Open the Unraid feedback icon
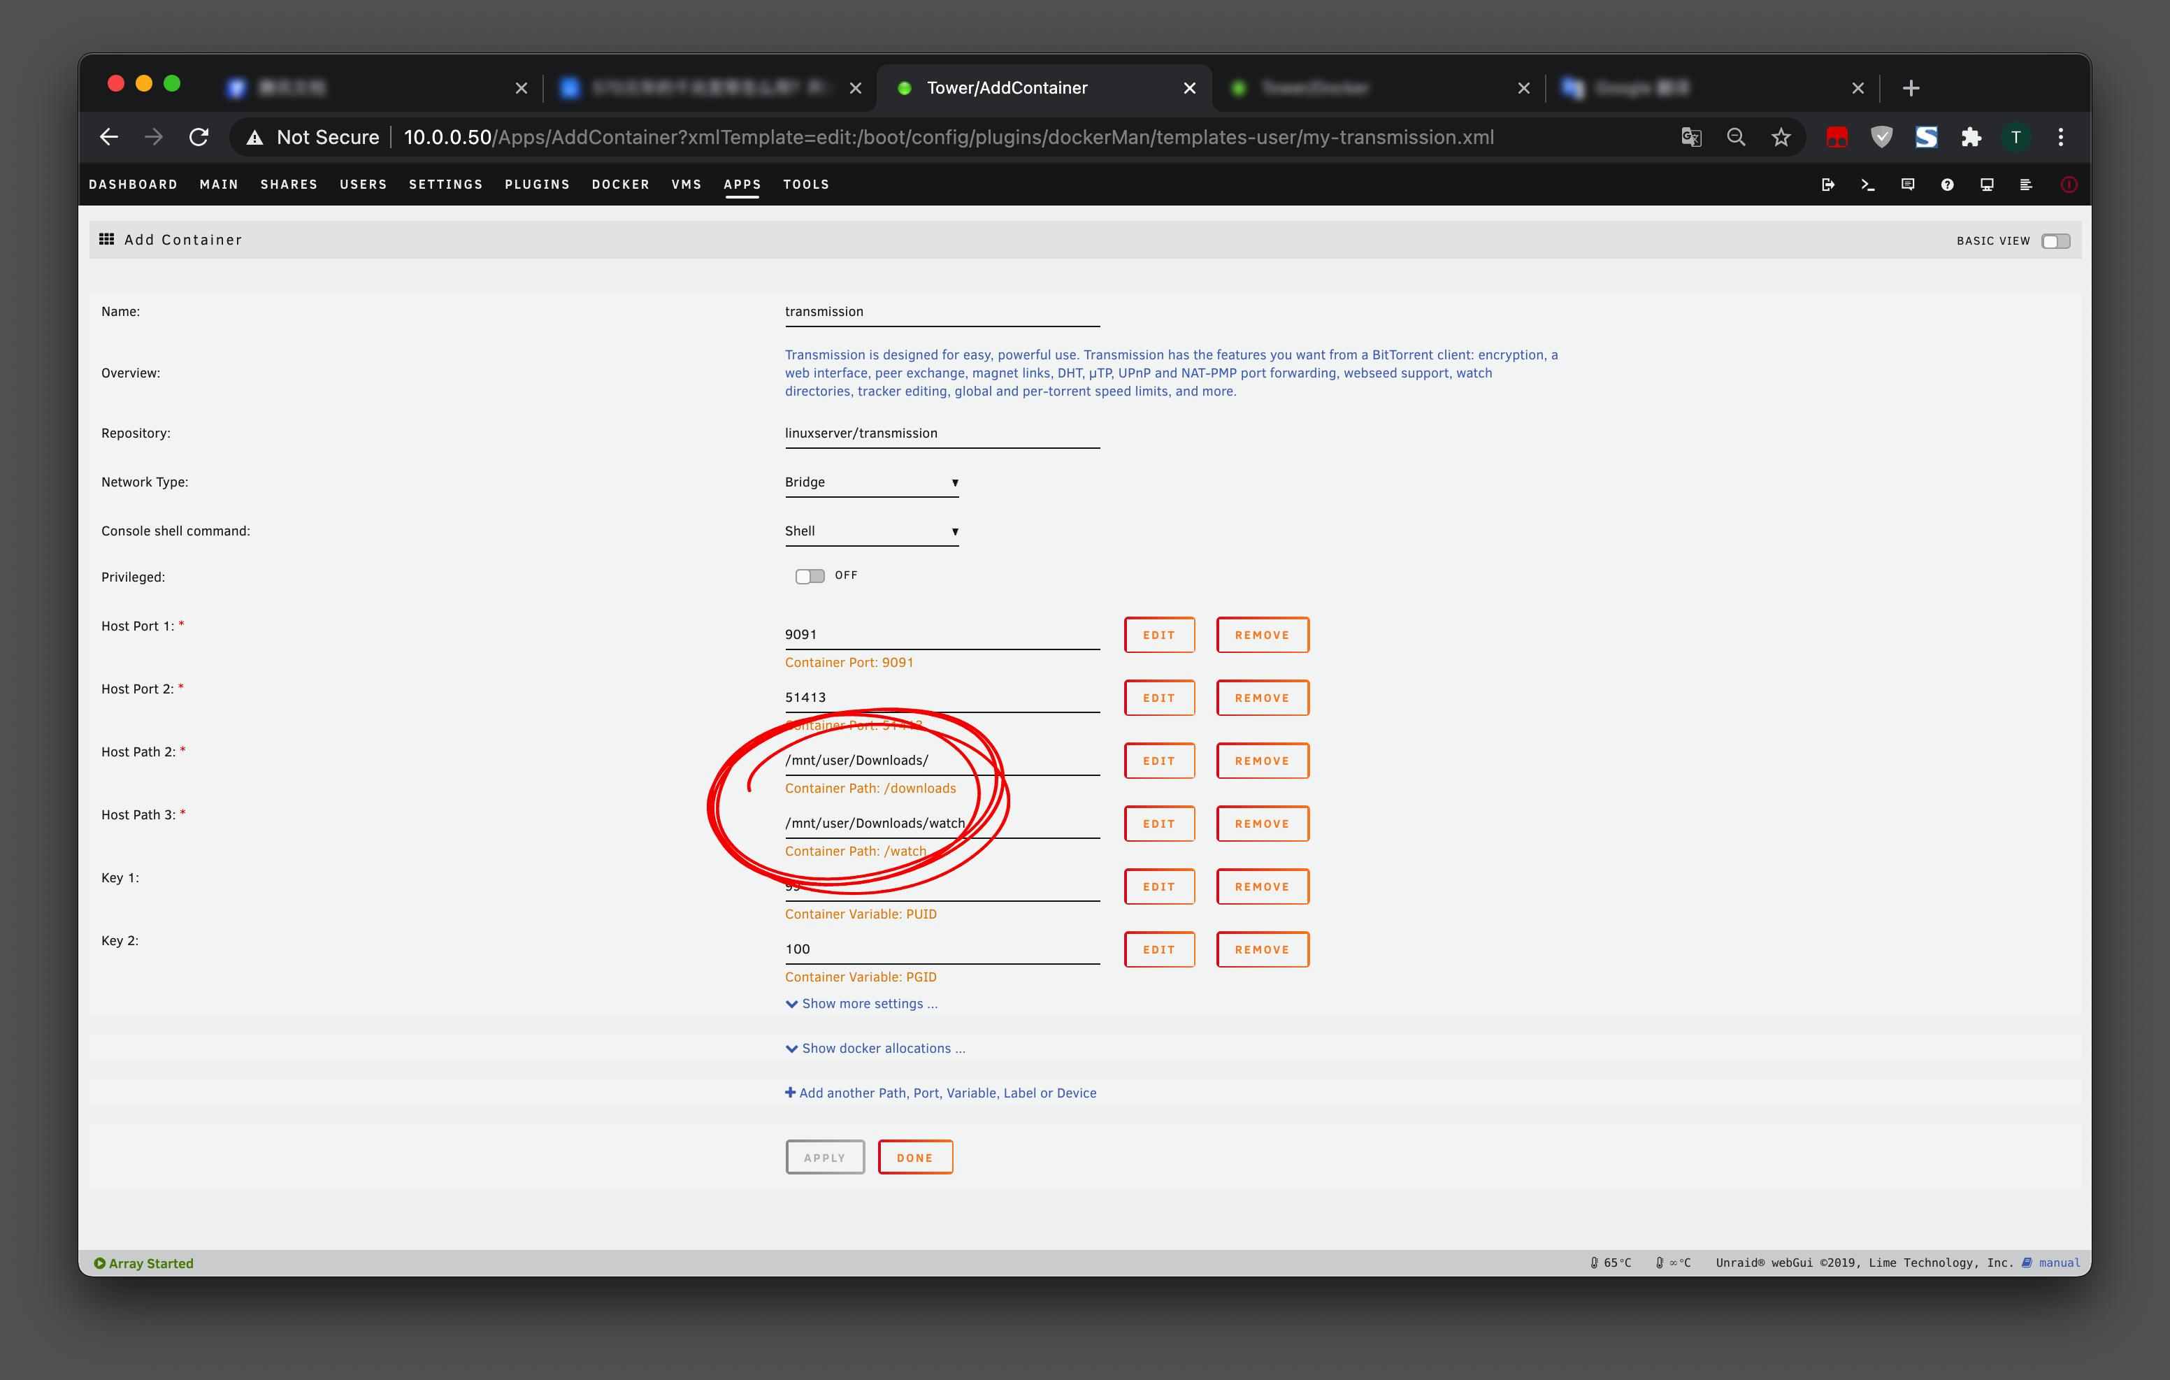This screenshot has width=2170, height=1380. pyautogui.click(x=1907, y=185)
